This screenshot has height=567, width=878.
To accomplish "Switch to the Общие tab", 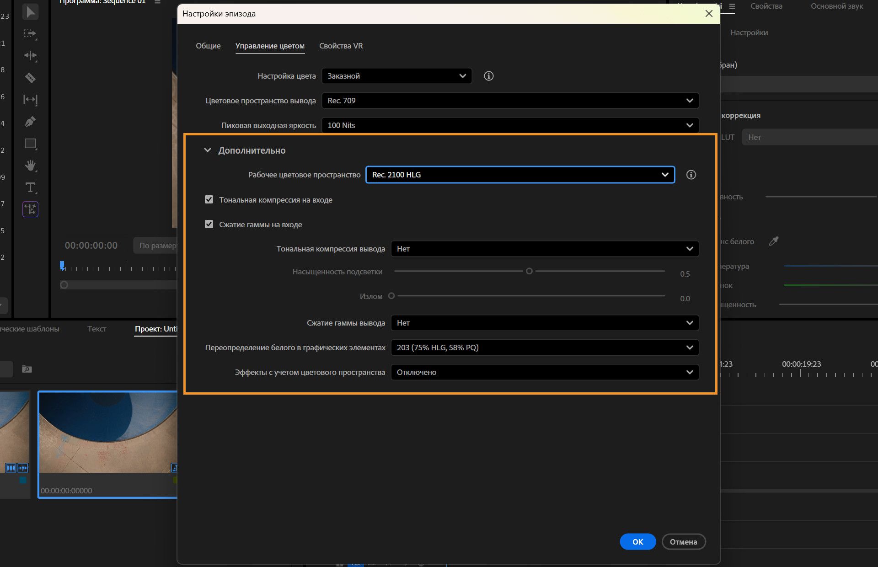I will pyautogui.click(x=208, y=46).
